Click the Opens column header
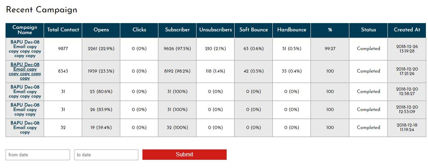The width and height of the screenshot is (428, 168). (101, 30)
